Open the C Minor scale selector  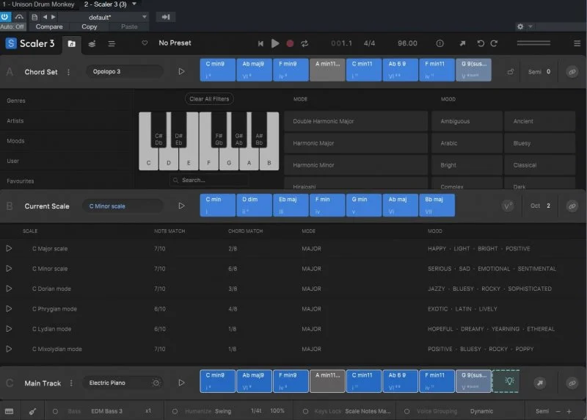pos(123,206)
